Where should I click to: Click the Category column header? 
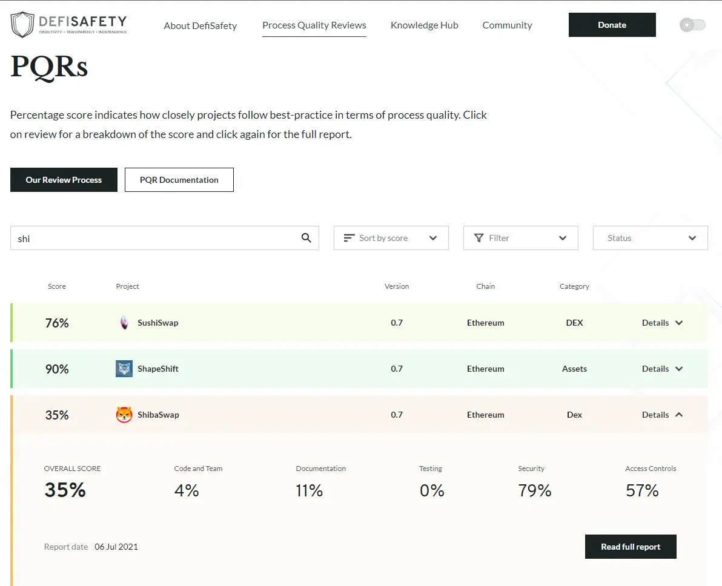(x=574, y=286)
